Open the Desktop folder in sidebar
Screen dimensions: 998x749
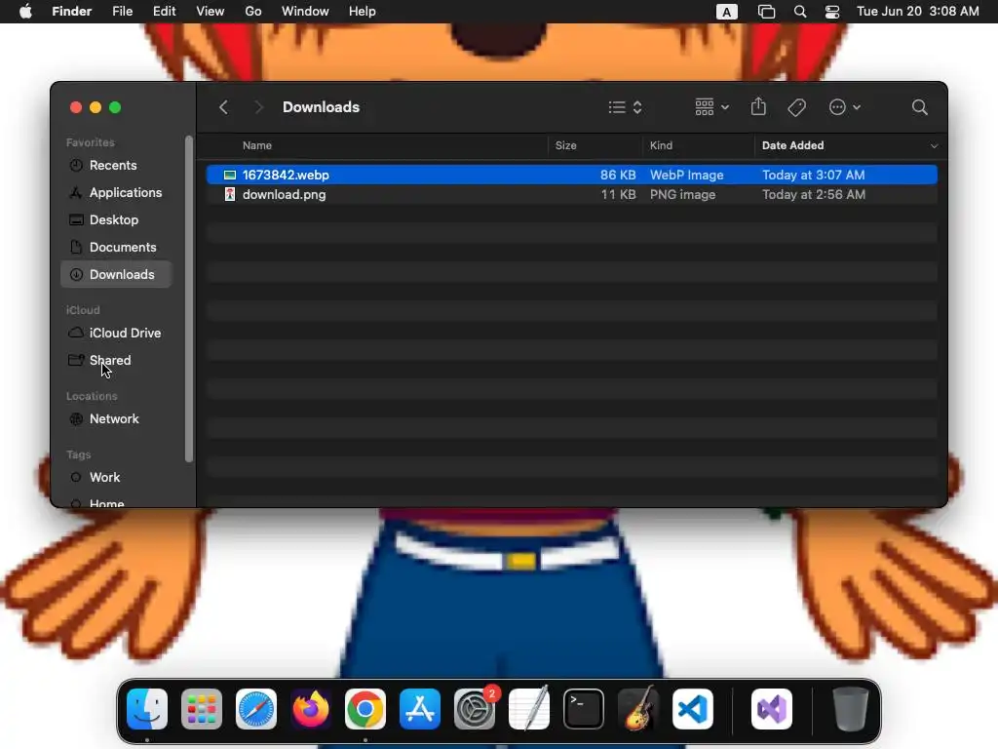[x=113, y=219]
